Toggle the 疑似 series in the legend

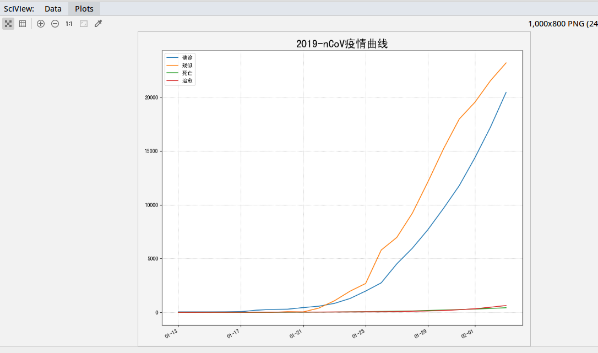186,65
